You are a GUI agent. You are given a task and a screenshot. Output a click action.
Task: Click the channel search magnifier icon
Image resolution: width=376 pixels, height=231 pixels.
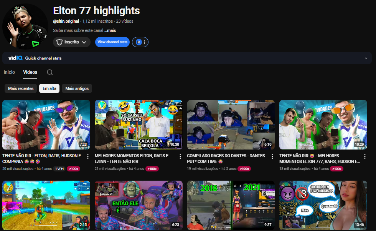[50, 72]
